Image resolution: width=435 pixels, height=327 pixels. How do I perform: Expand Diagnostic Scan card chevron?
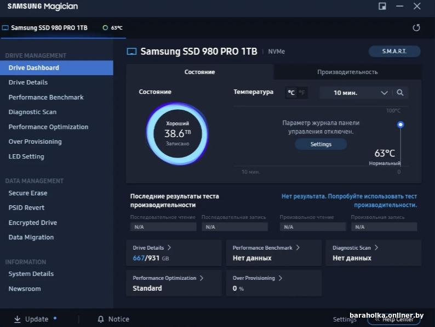pos(376,247)
